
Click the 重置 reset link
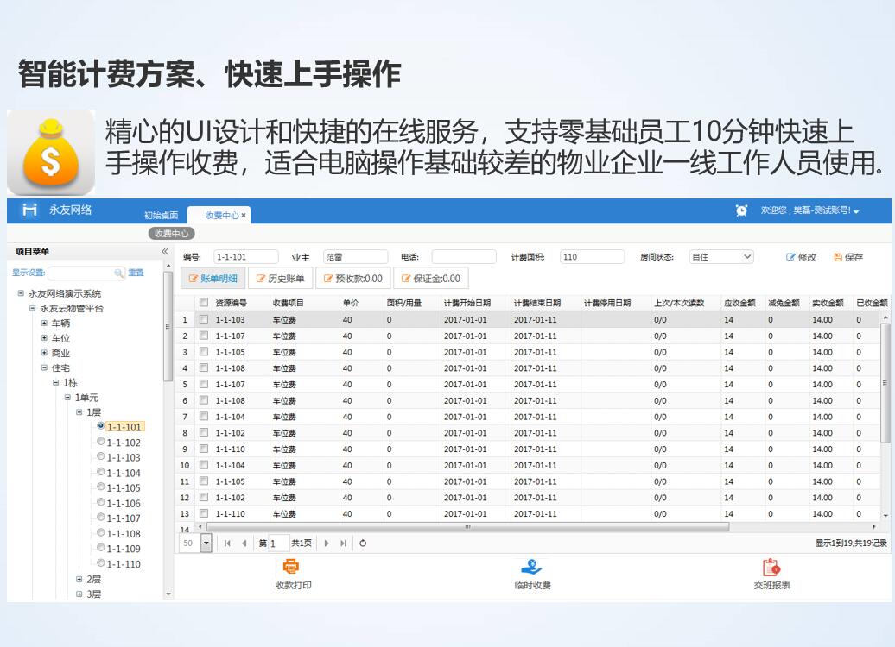(x=136, y=273)
